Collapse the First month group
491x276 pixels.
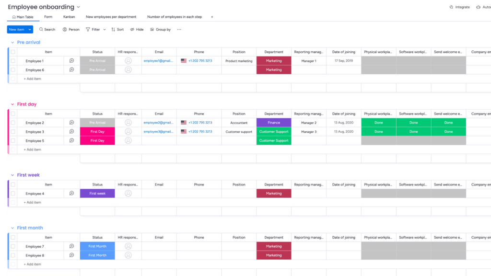coord(12,228)
